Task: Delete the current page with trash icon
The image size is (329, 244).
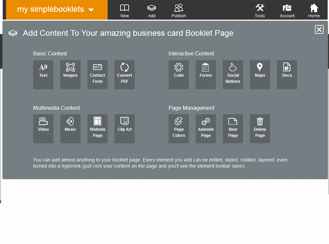Action: [260, 129]
